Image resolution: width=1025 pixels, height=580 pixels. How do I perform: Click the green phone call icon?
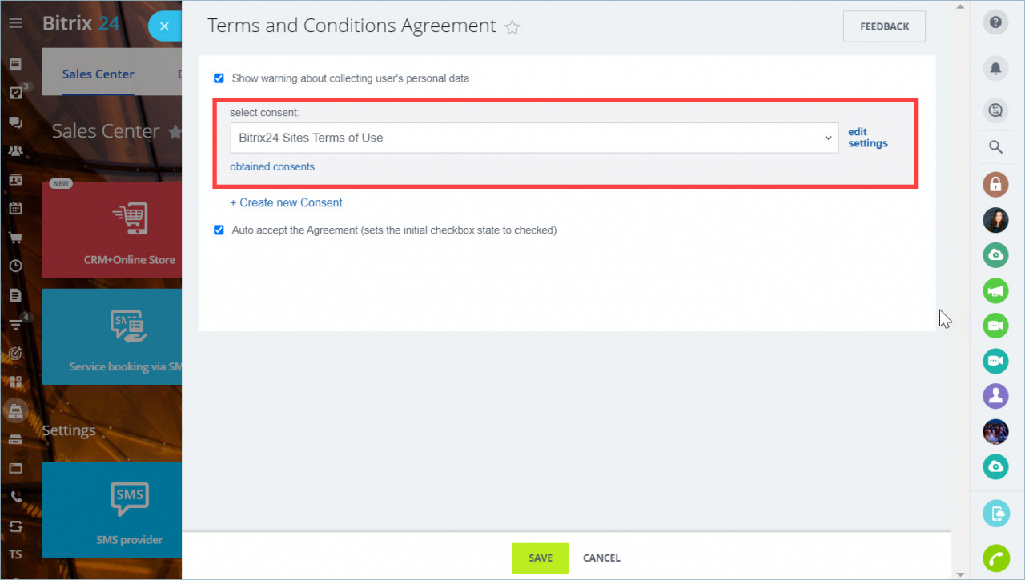click(995, 557)
